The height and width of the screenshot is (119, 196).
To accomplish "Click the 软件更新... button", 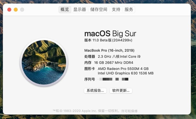I will click(121, 91).
